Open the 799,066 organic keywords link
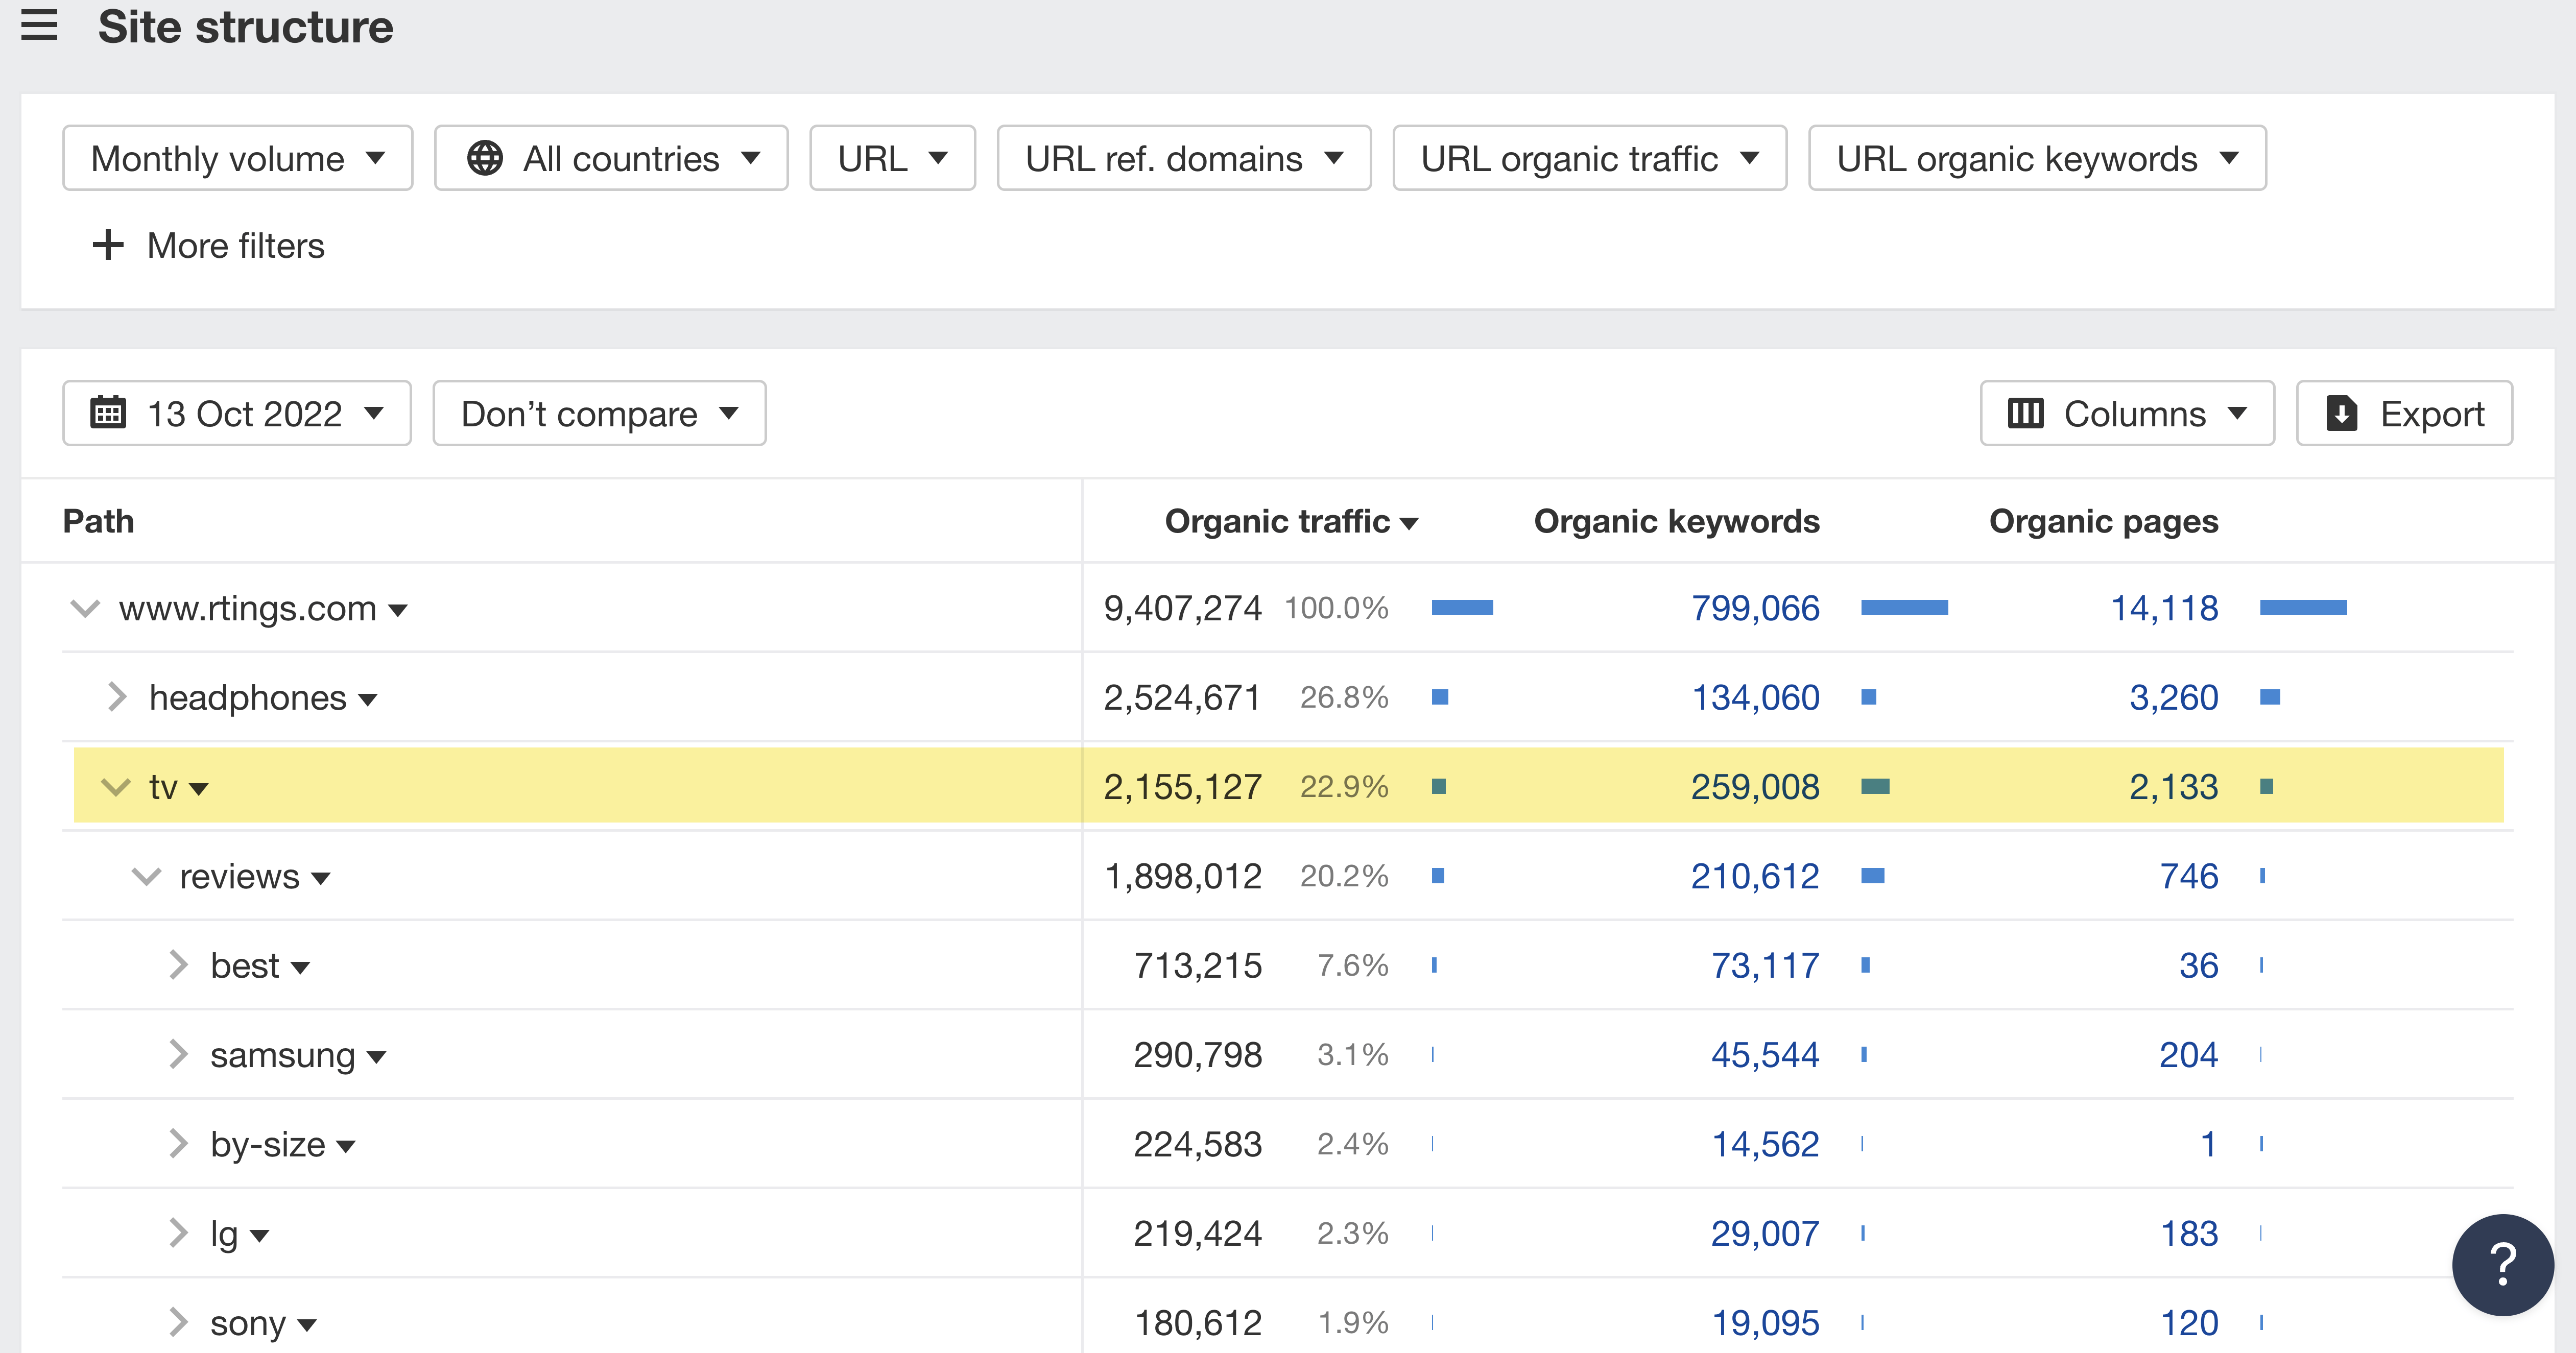 [x=1756, y=608]
